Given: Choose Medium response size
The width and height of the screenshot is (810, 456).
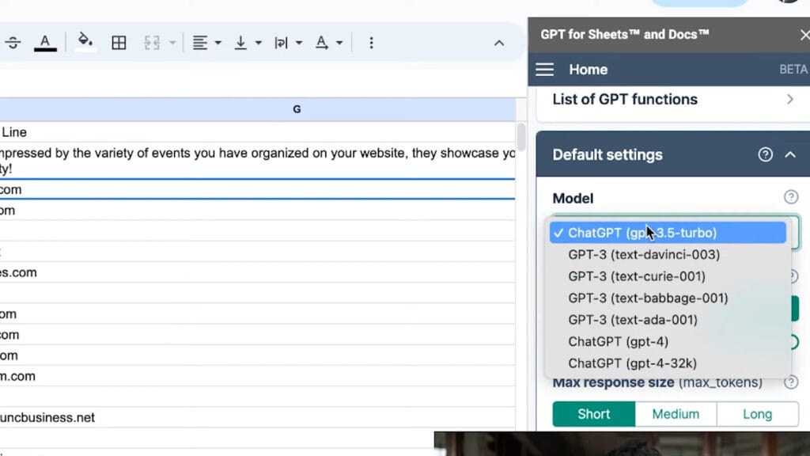Looking at the screenshot, I should (x=676, y=414).
